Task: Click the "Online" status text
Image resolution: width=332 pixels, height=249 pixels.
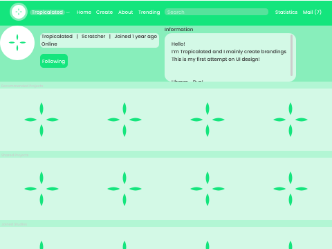Action: point(49,44)
